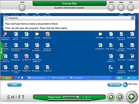Open the Steps list button
This screenshot has width=139, height=104.
tap(14, 85)
